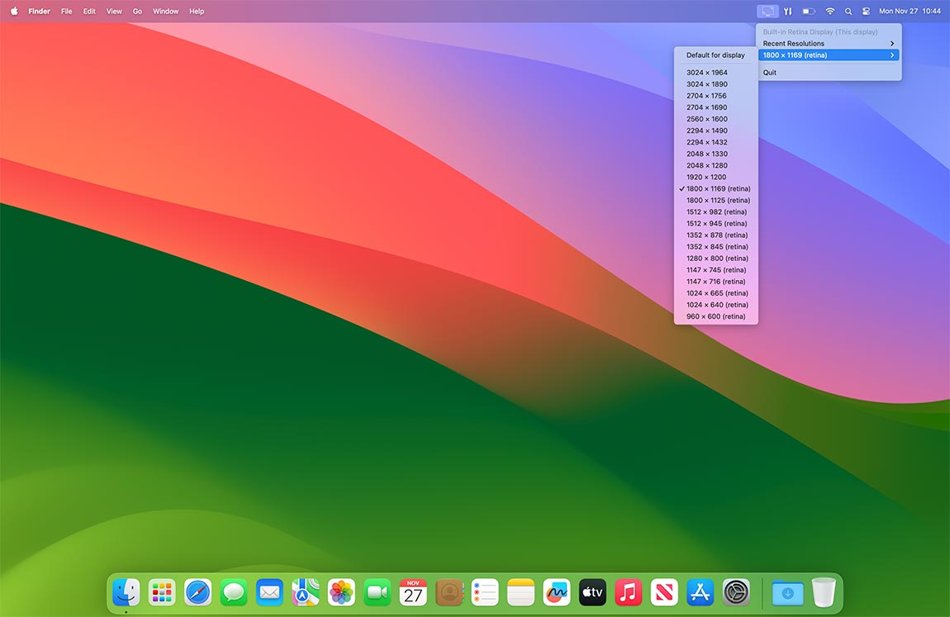Open the Photos app in Dock

341,592
